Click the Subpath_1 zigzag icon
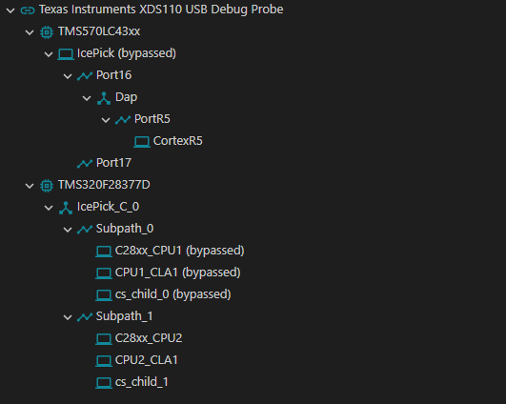The width and height of the screenshot is (506, 404). tap(85, 317)
